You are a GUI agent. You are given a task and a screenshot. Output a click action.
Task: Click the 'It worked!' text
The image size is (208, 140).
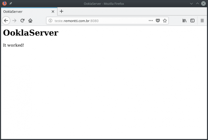[14, 45]
